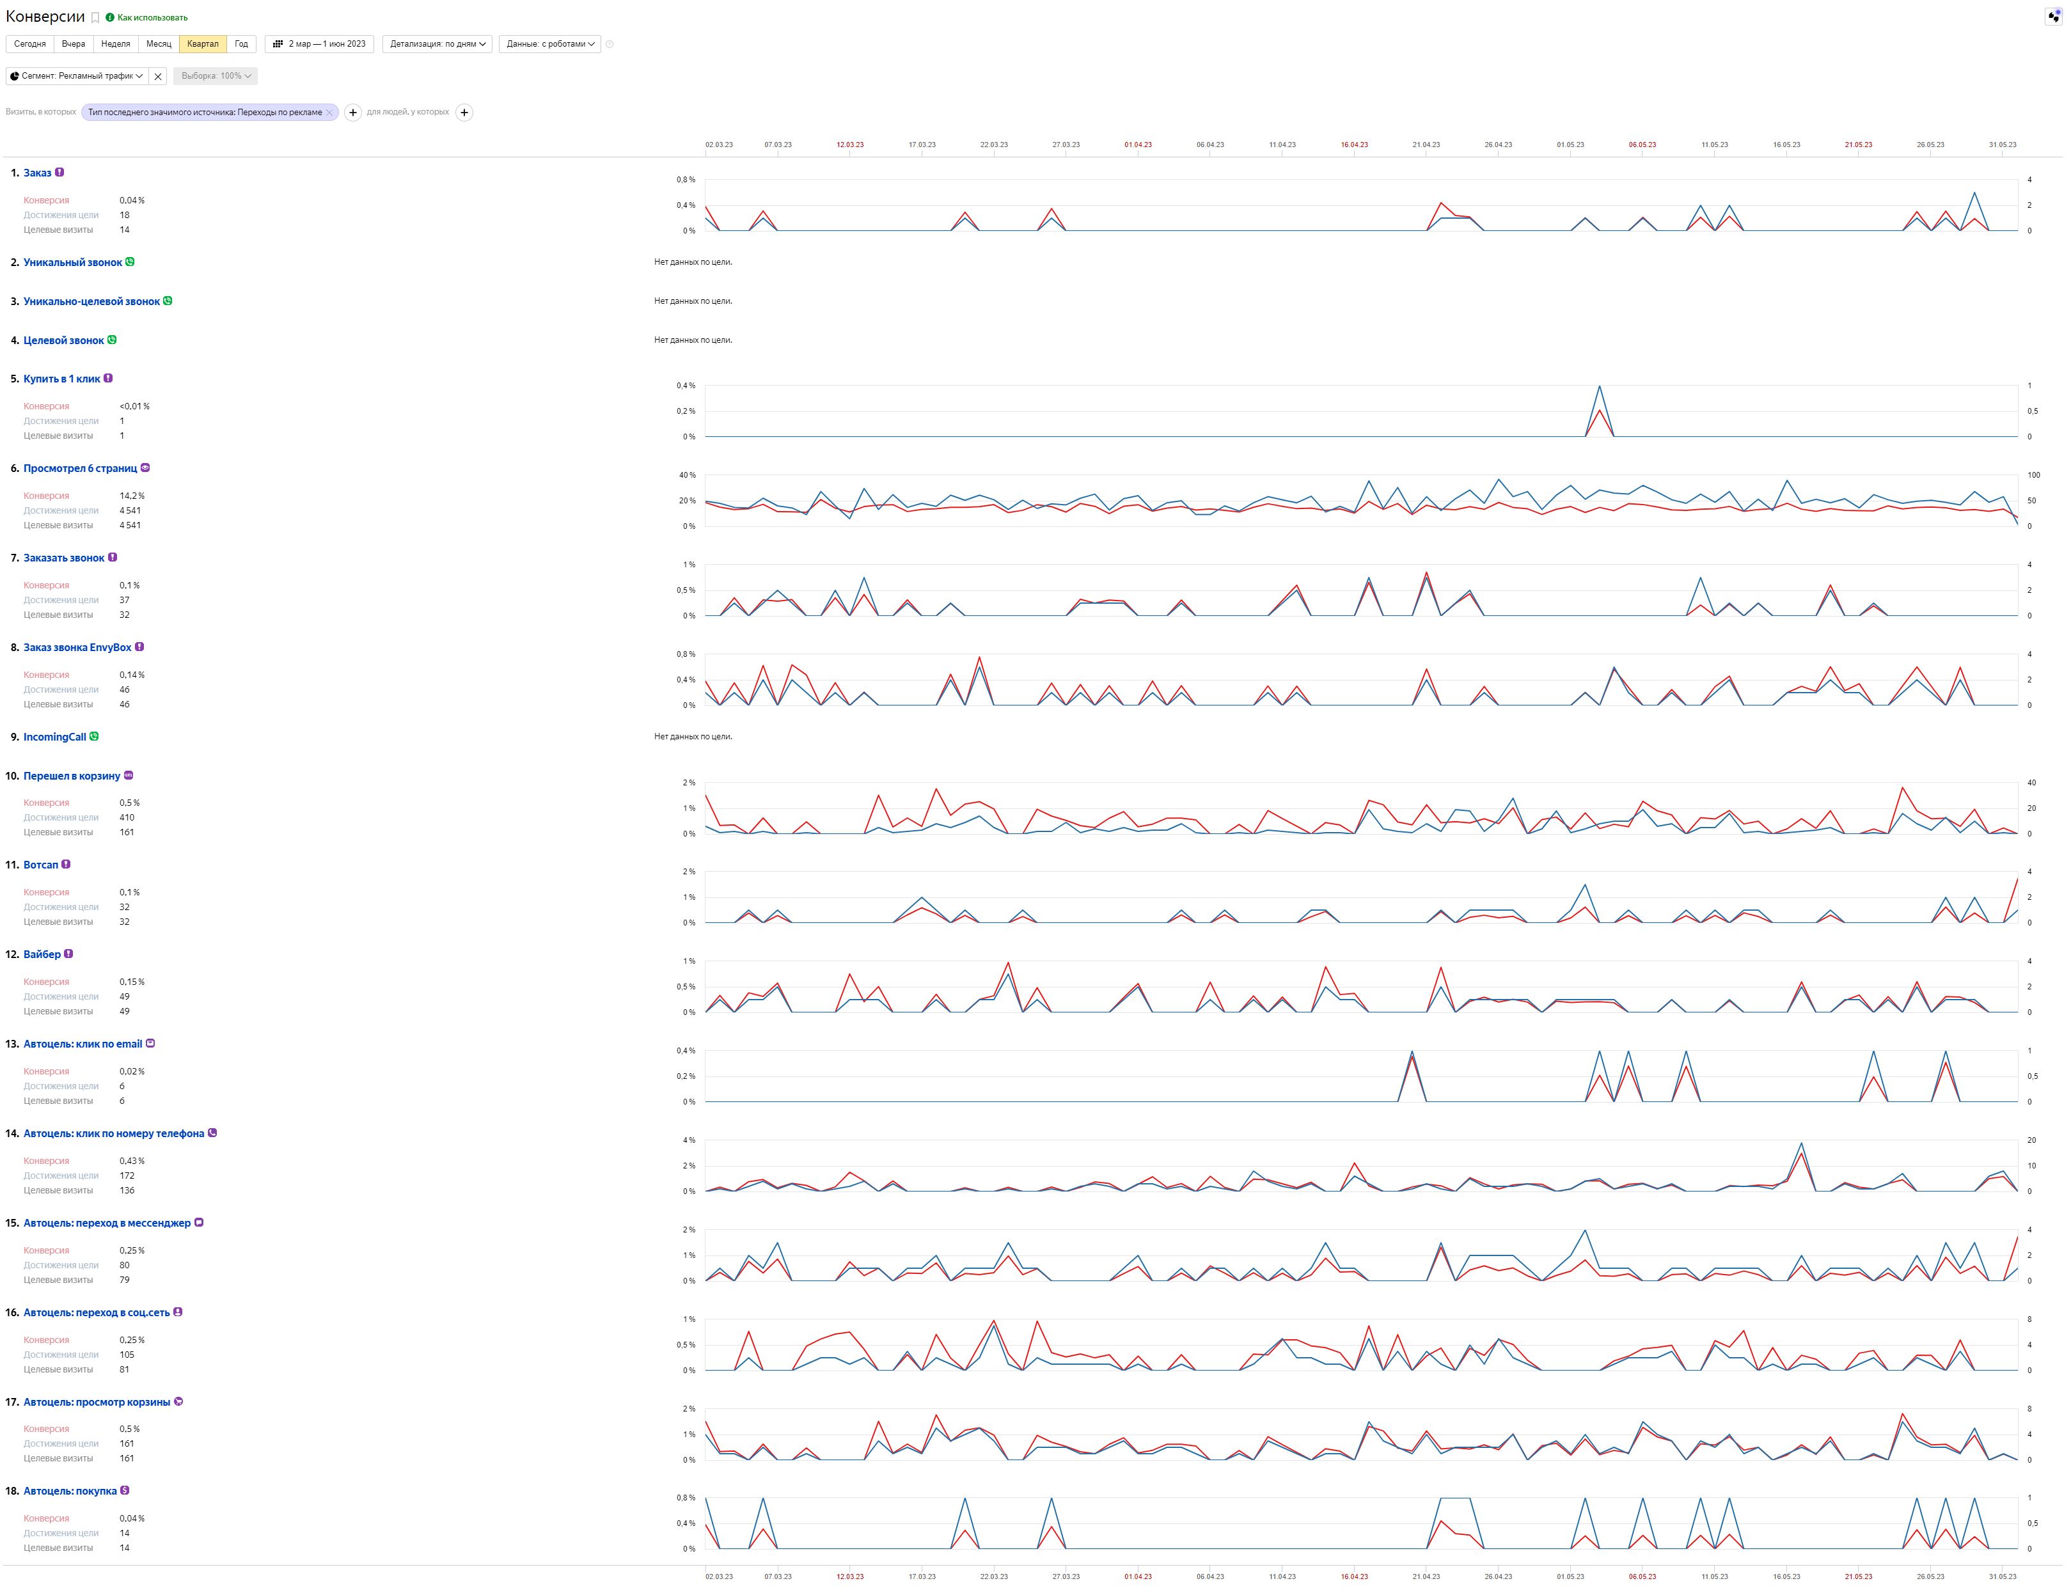The image size is (2071, 1588).
Task: Open Автоцель: переход в соц.сеть goal
Action: pos(97,1313)
